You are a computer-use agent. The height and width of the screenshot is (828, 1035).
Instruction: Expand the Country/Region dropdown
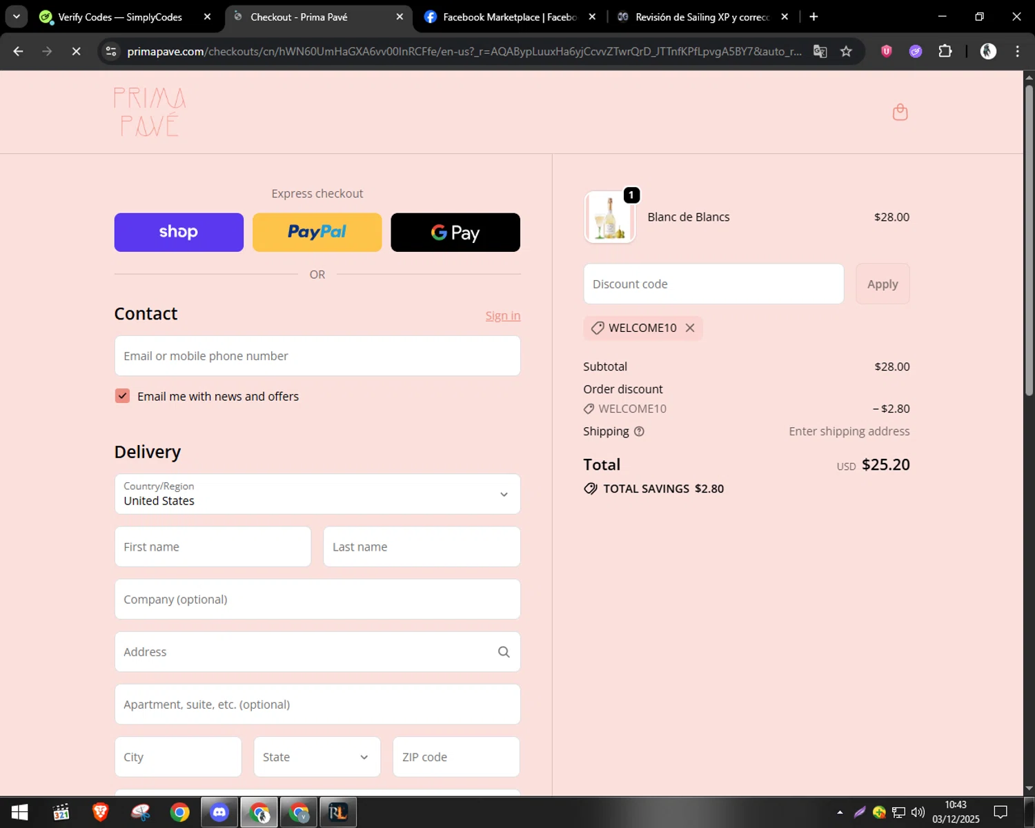tap(317, 494)
